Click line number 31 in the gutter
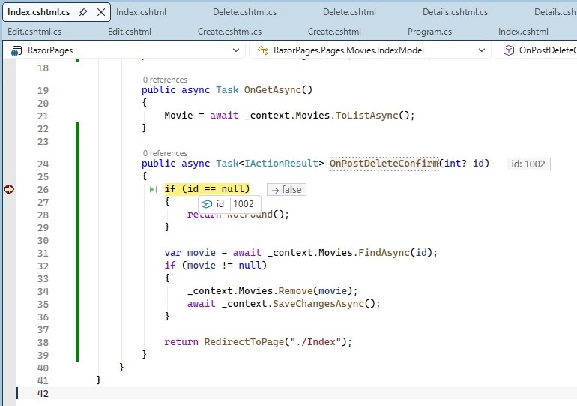The width and height of the screenshot is (577, 406). click(x=43, y=254)
